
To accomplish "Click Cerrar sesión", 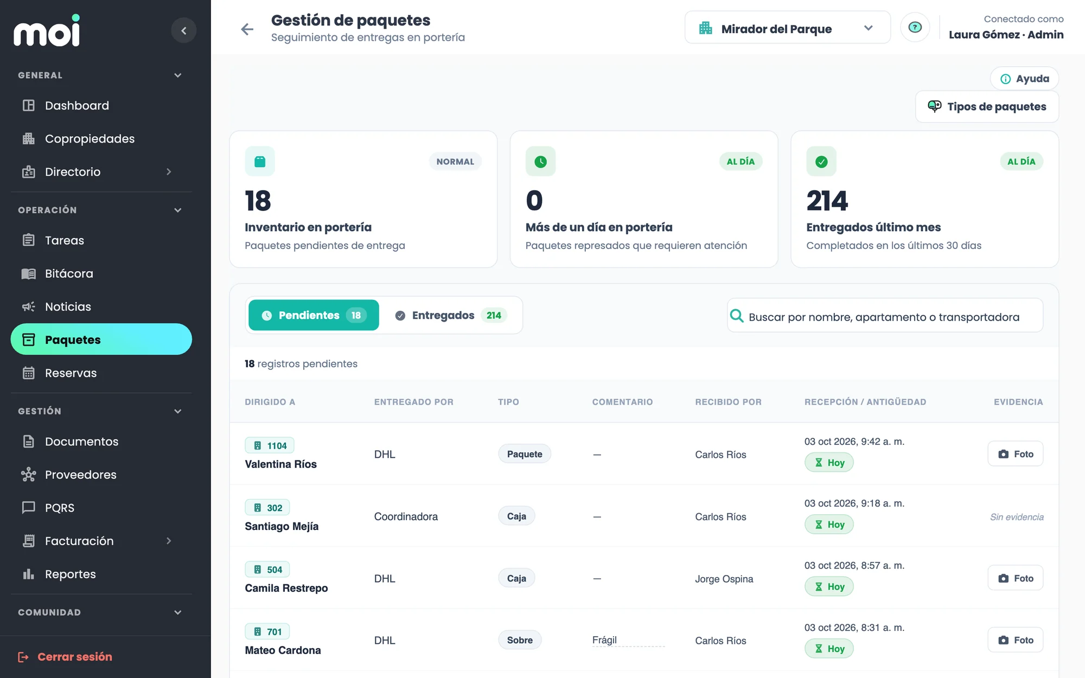I will tap(65, 657).
